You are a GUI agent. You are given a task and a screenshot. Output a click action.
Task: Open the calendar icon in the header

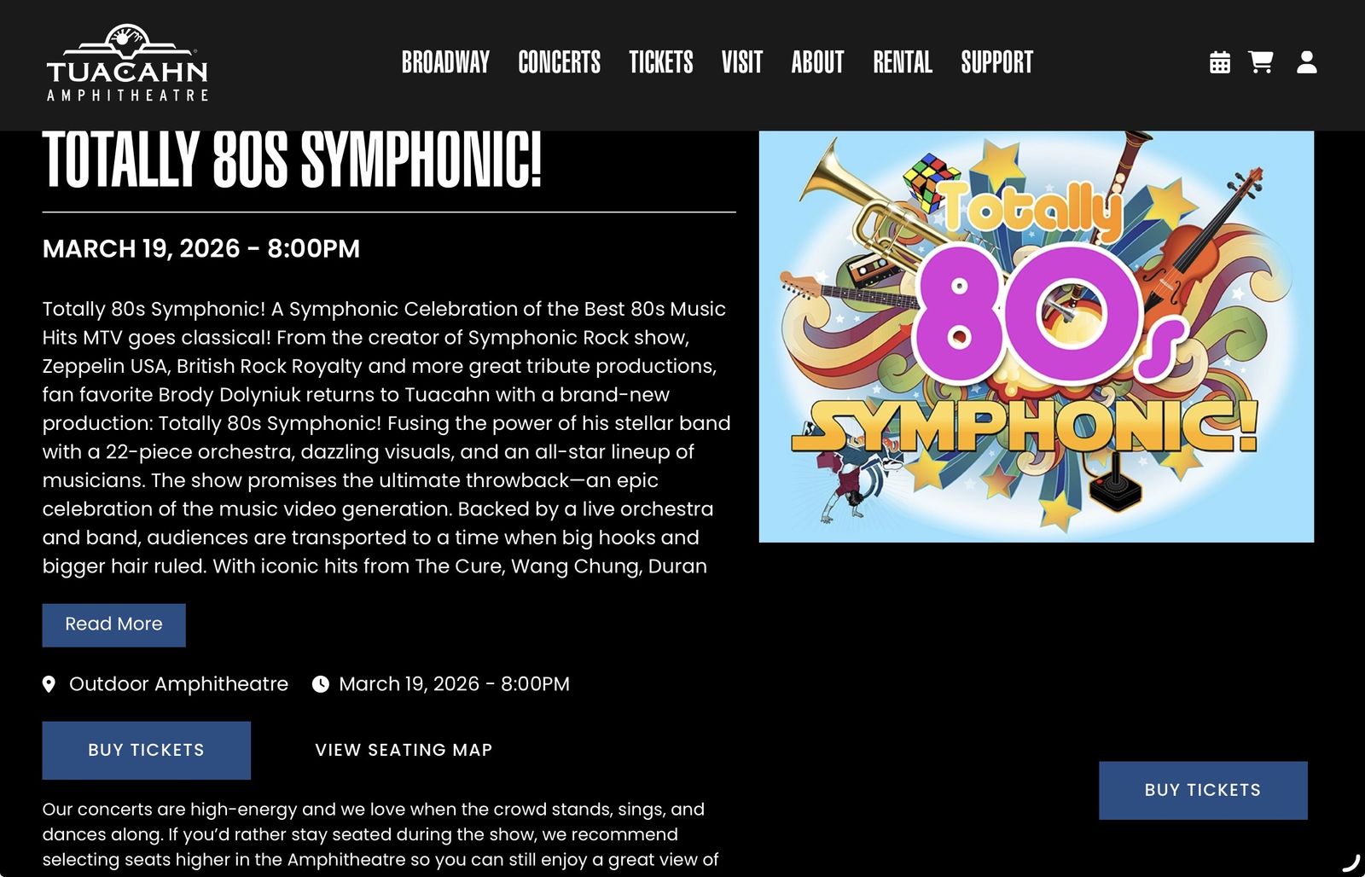coord(1219,61)
